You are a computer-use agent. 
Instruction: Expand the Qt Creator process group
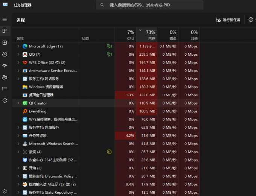pyautogui.click(x=18, y=103)
